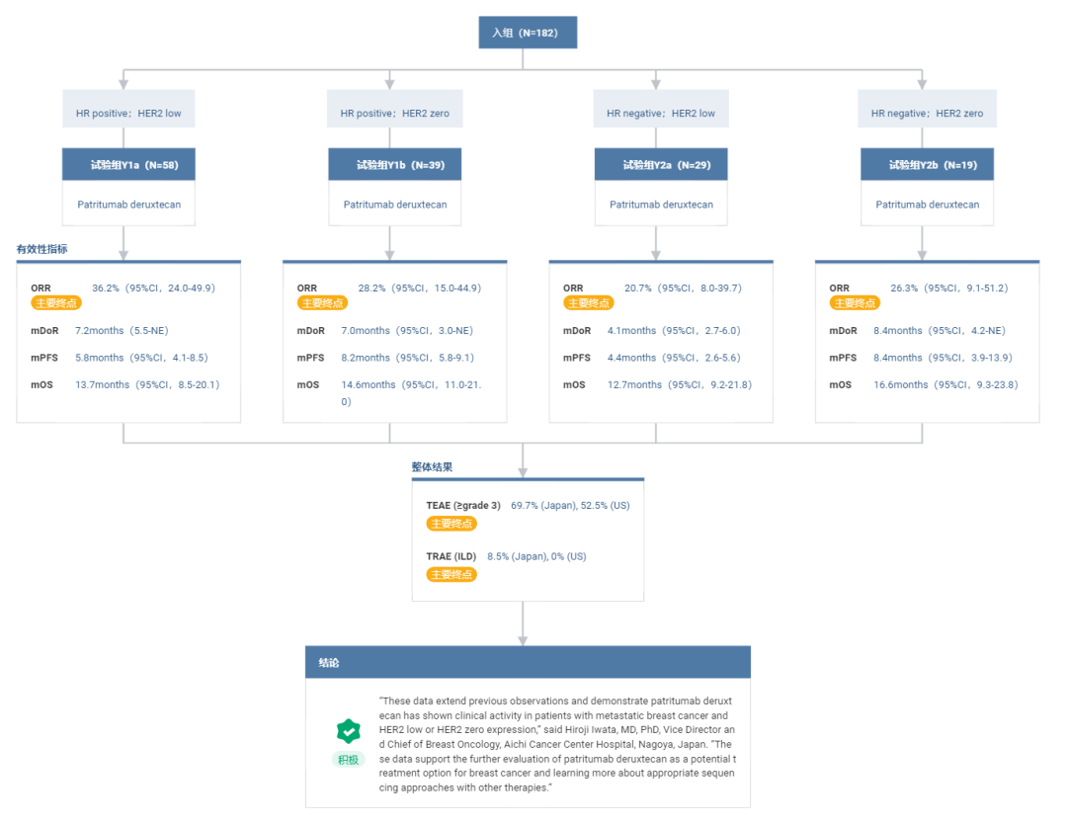Click the HR negative; HER2 low label
Image resolution: width=1067 pixels, height=825 pixels.
click(660, 114)
